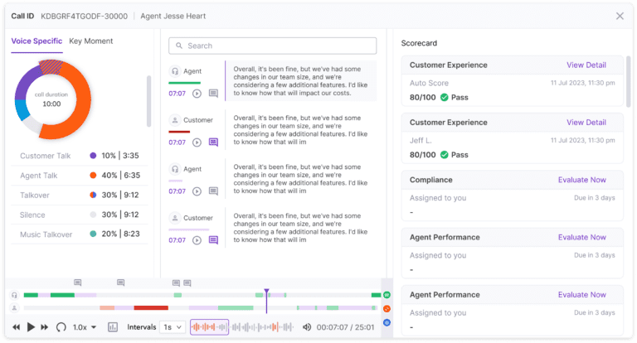Open comment on first Agent transcript segment

213,94
